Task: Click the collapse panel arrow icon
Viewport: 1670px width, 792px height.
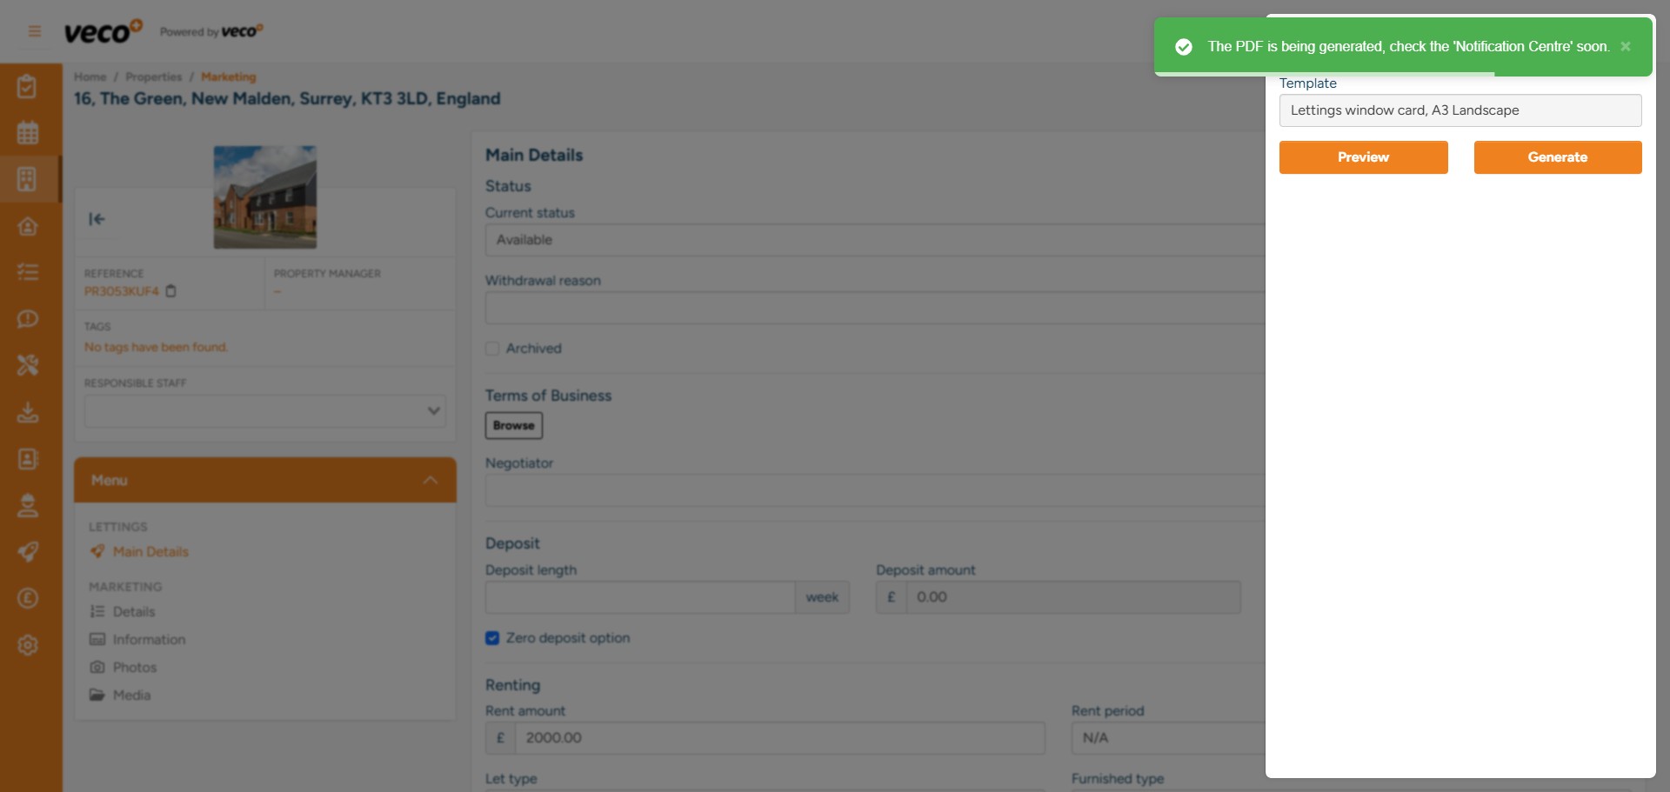Action: (97, 219)
